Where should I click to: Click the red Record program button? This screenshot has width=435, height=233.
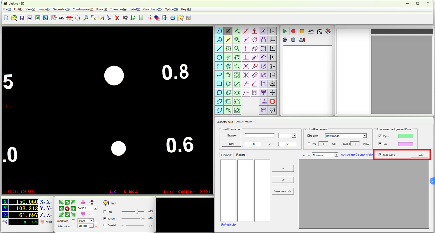point(293,31)
